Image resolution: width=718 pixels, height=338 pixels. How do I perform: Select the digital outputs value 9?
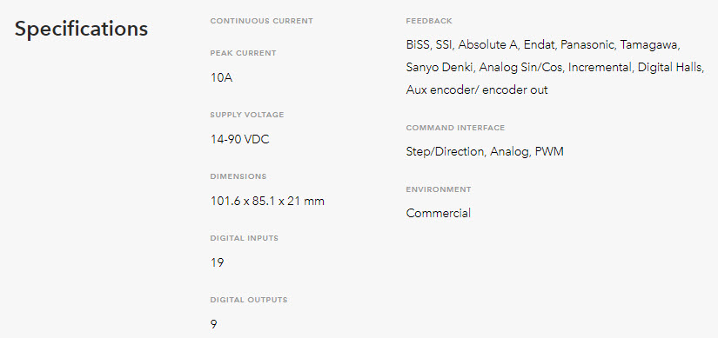pos(214,324)
